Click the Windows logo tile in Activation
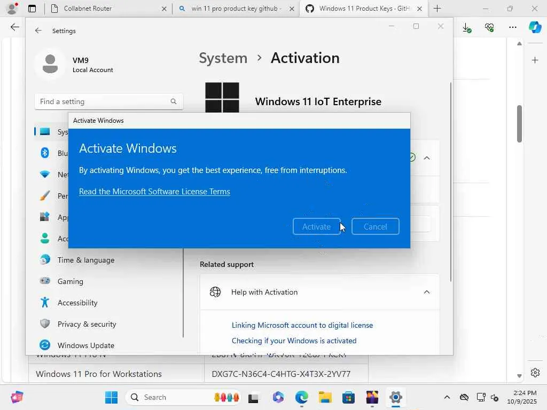Screen dimensions: 547x410 click(222, 98)
